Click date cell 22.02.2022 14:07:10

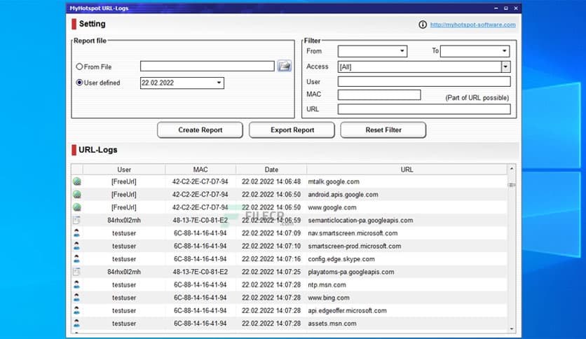tap(271, 246)
